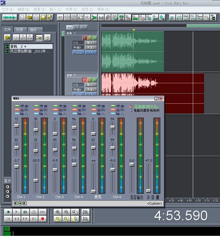Arm record (R) on track 1
This screenshot has height=236, width=220.
pos(84,38)
